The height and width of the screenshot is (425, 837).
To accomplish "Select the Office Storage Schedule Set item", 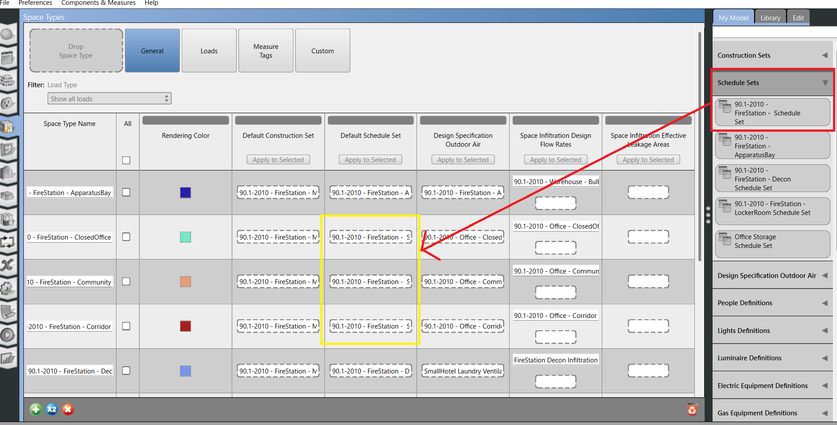I will click(773, 244).
